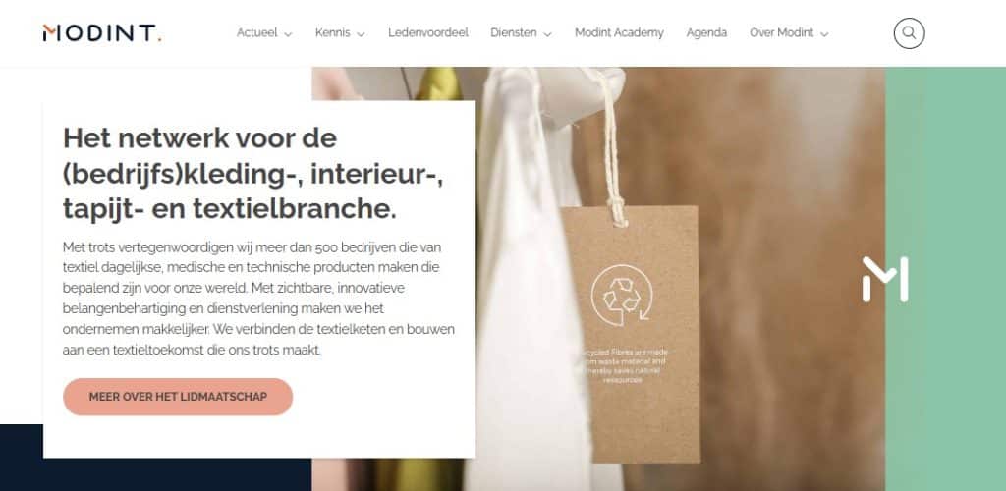Click the green side panel

(946, 279)
